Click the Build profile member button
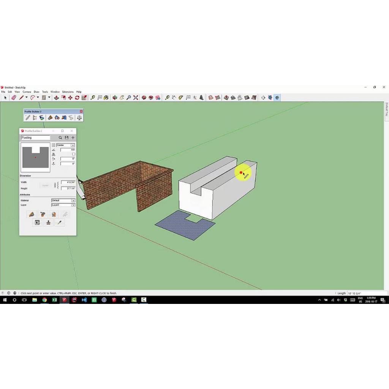Image resolution: width=389 pixels, height=389 pixels. (x=32, y=214)
